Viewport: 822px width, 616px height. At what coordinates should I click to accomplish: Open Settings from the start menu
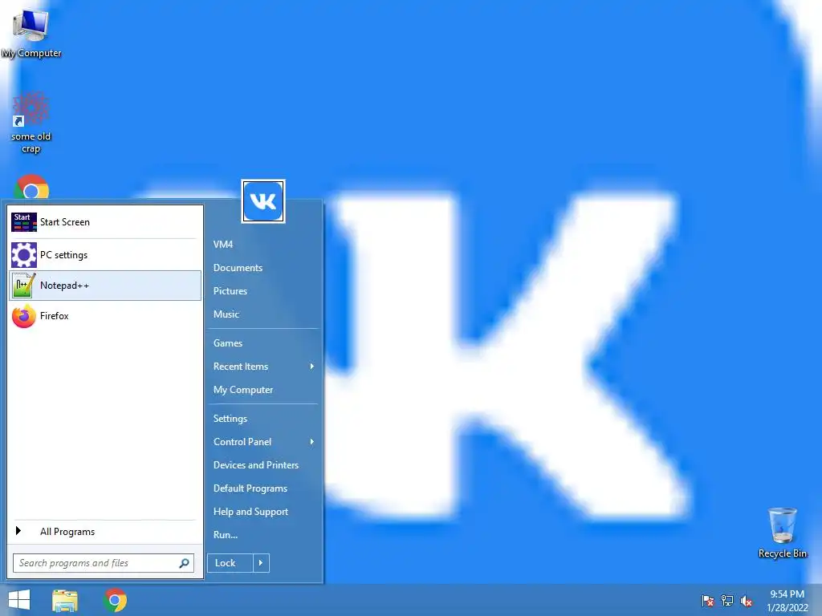click(x=230, y=419)
